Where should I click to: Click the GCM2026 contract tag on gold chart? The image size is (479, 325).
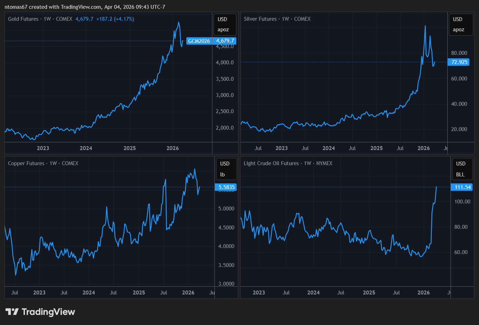[x=199, y=41]
